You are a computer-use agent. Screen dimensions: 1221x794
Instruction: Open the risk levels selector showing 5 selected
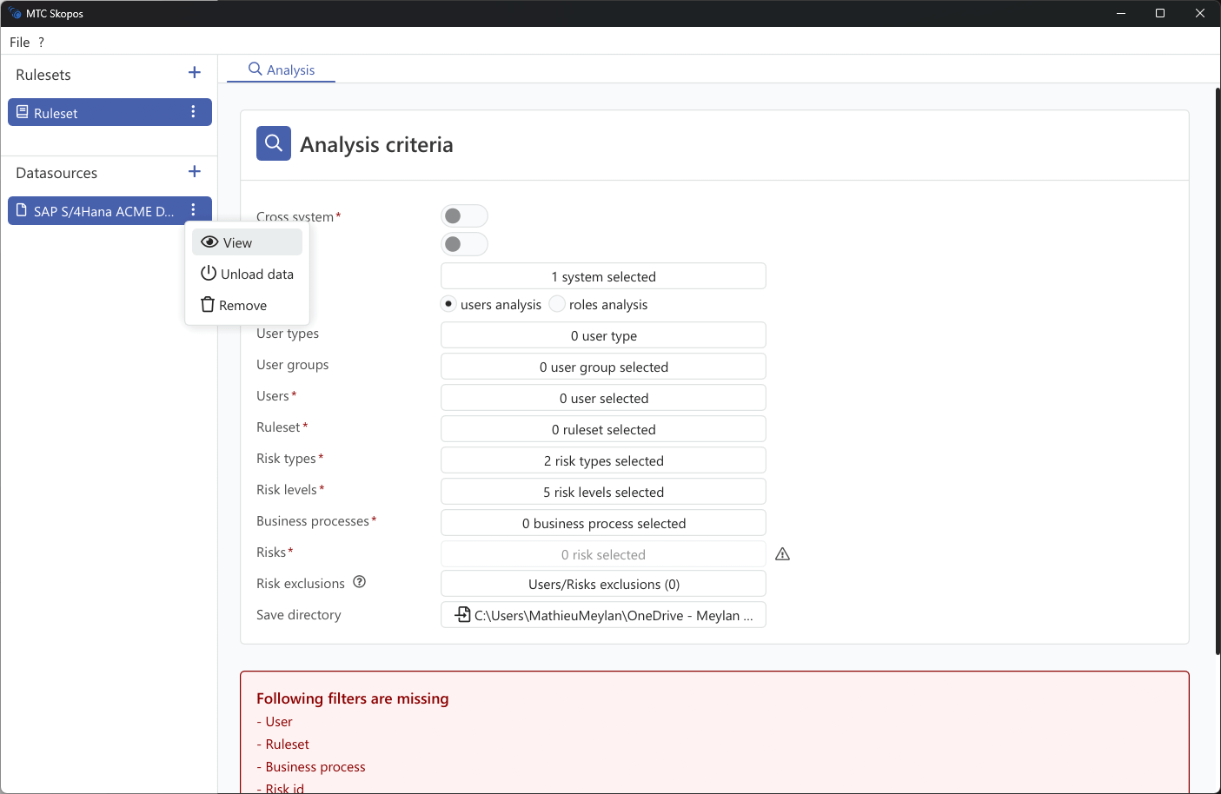coord(603,491)
